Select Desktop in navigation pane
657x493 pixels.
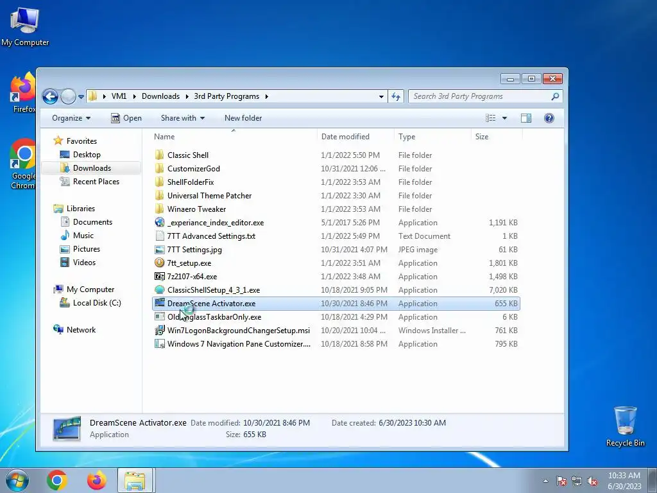[x=87, y=155]
